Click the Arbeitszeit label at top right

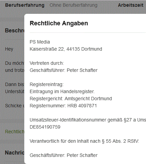130,5
